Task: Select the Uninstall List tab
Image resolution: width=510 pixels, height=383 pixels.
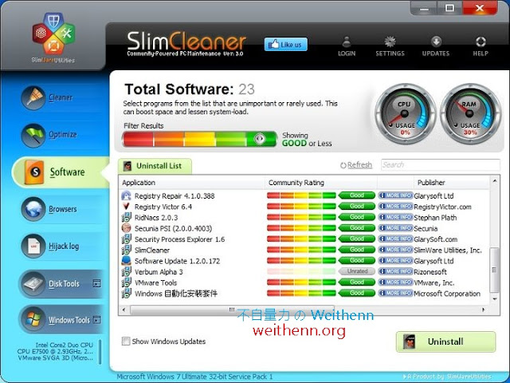Action: point(155,166)
